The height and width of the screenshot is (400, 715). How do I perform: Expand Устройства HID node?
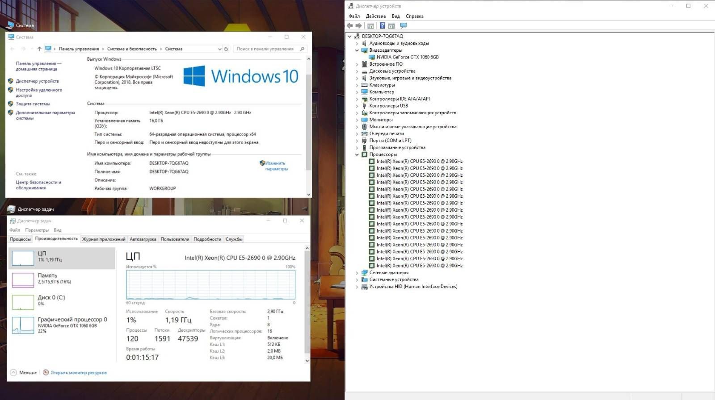(357, 287)
